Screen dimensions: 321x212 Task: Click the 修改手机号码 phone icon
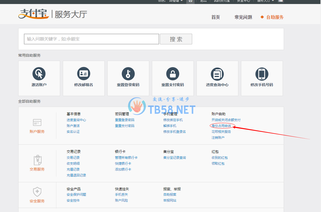click(x=262, y=74)
